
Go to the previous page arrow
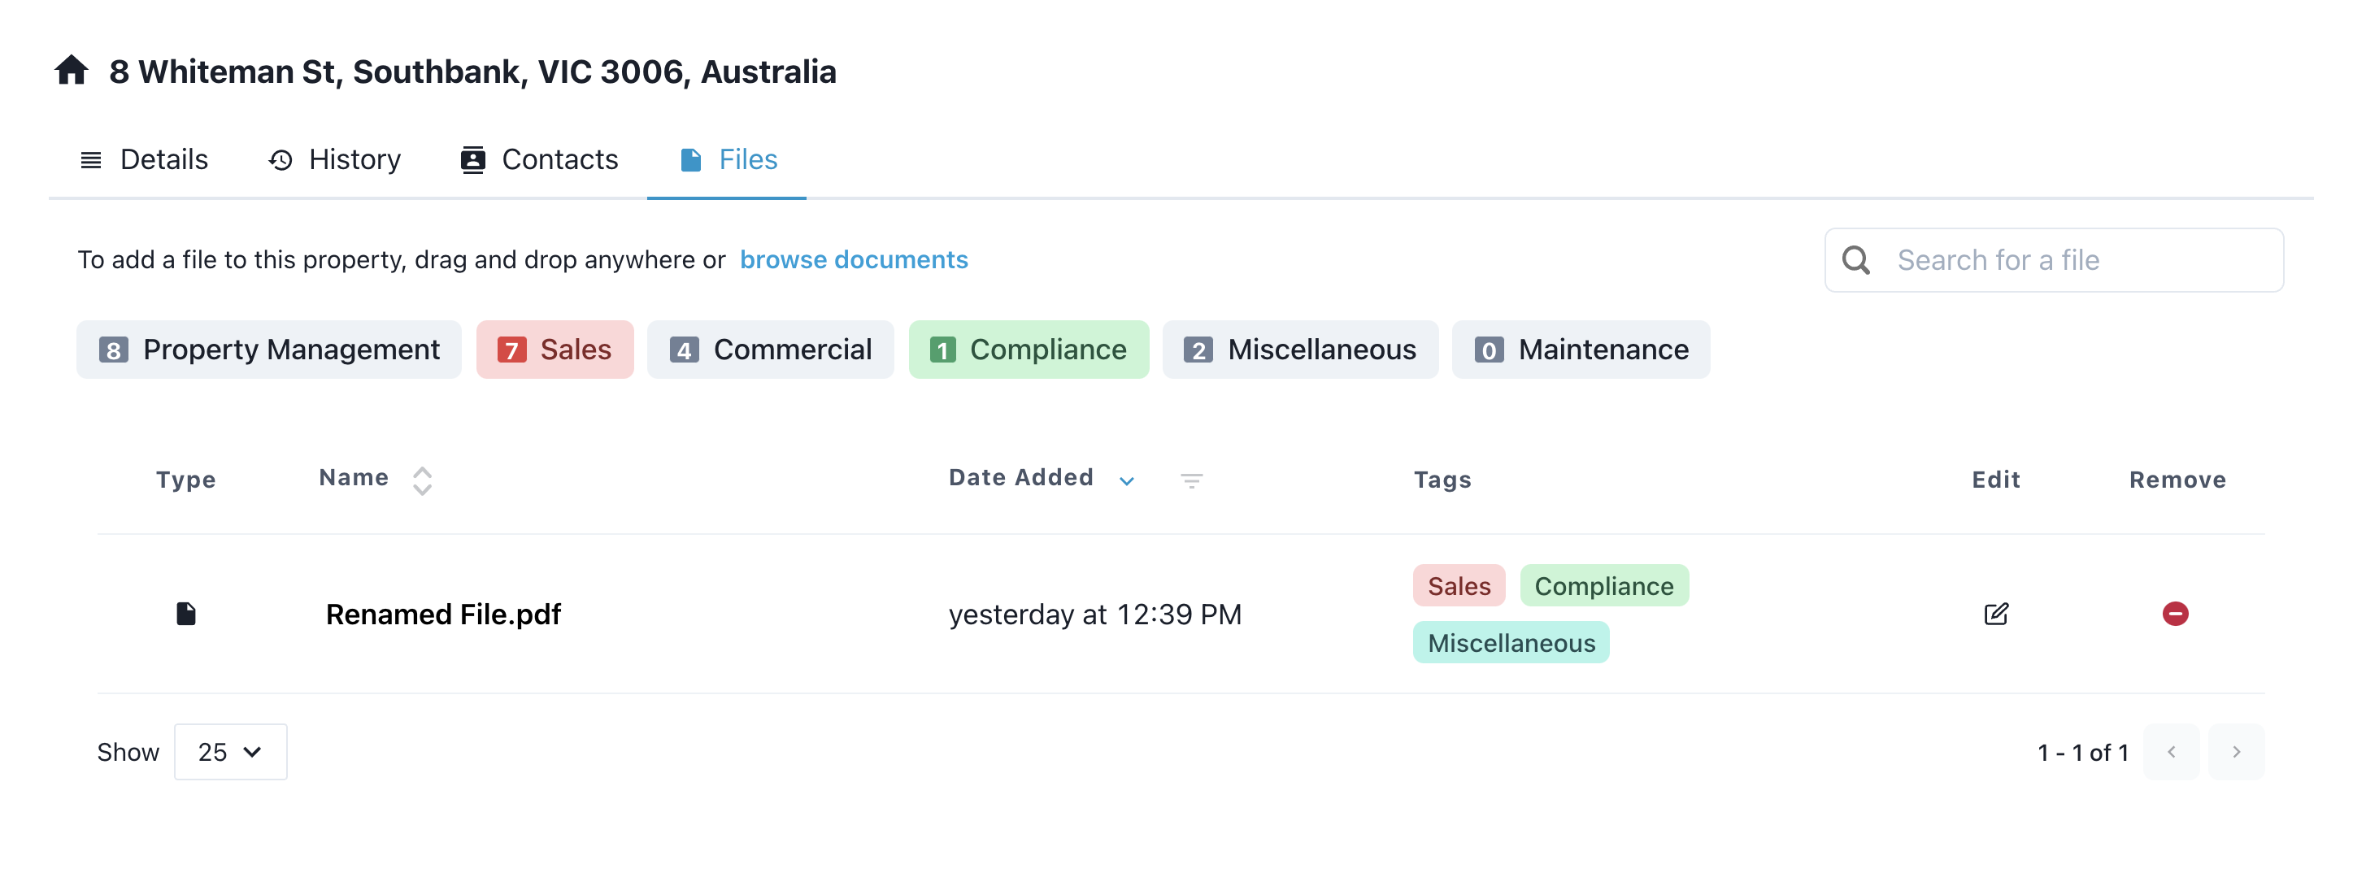coord(2170,752)
